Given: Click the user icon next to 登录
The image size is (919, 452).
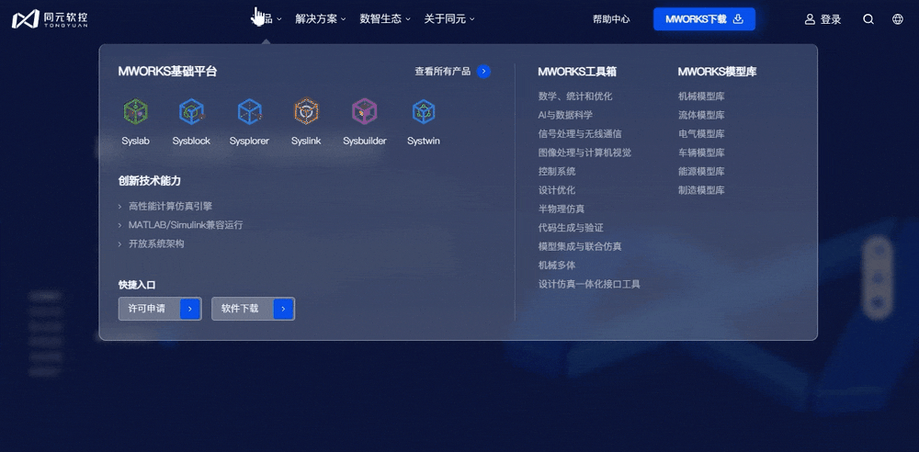Looking at the screenshot, I should (x=810, y=19).
